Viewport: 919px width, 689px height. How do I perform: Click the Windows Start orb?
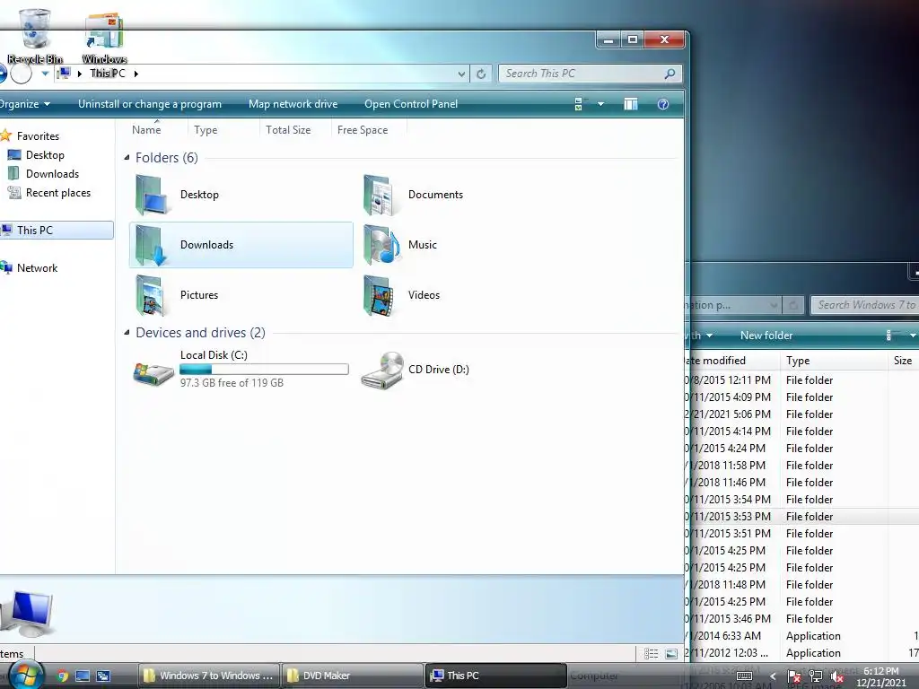click(x=27, y=676)
